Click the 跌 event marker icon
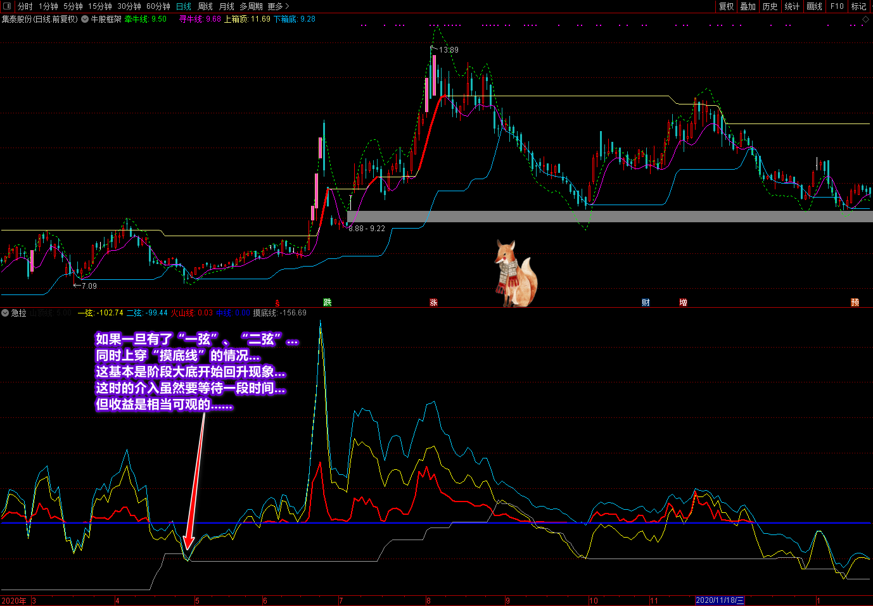The height and width of the screenshot is (606, 873). coord(328,303)
